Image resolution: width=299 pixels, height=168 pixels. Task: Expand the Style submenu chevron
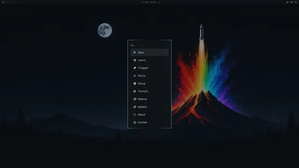pyautogui.click(x=166, y=76)
